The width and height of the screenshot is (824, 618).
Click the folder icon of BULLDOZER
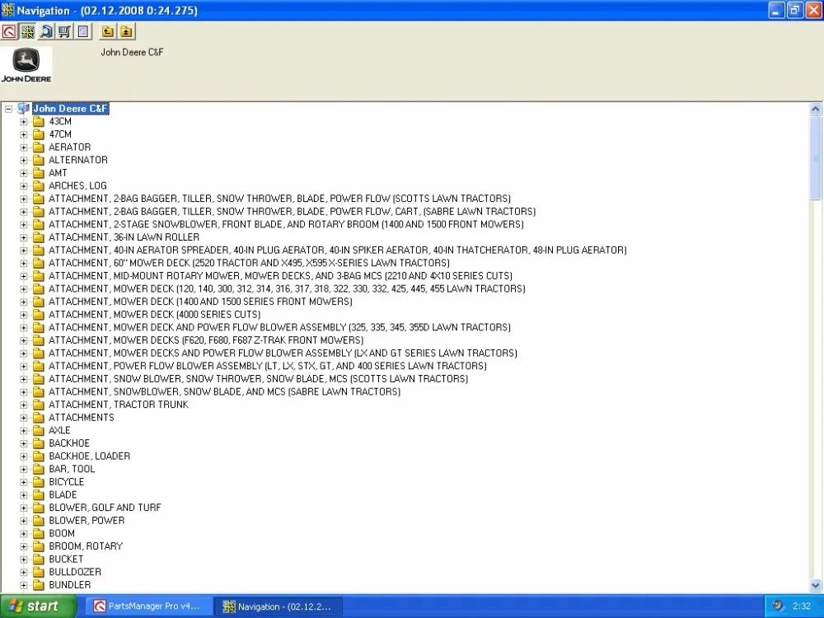point(39,572)
